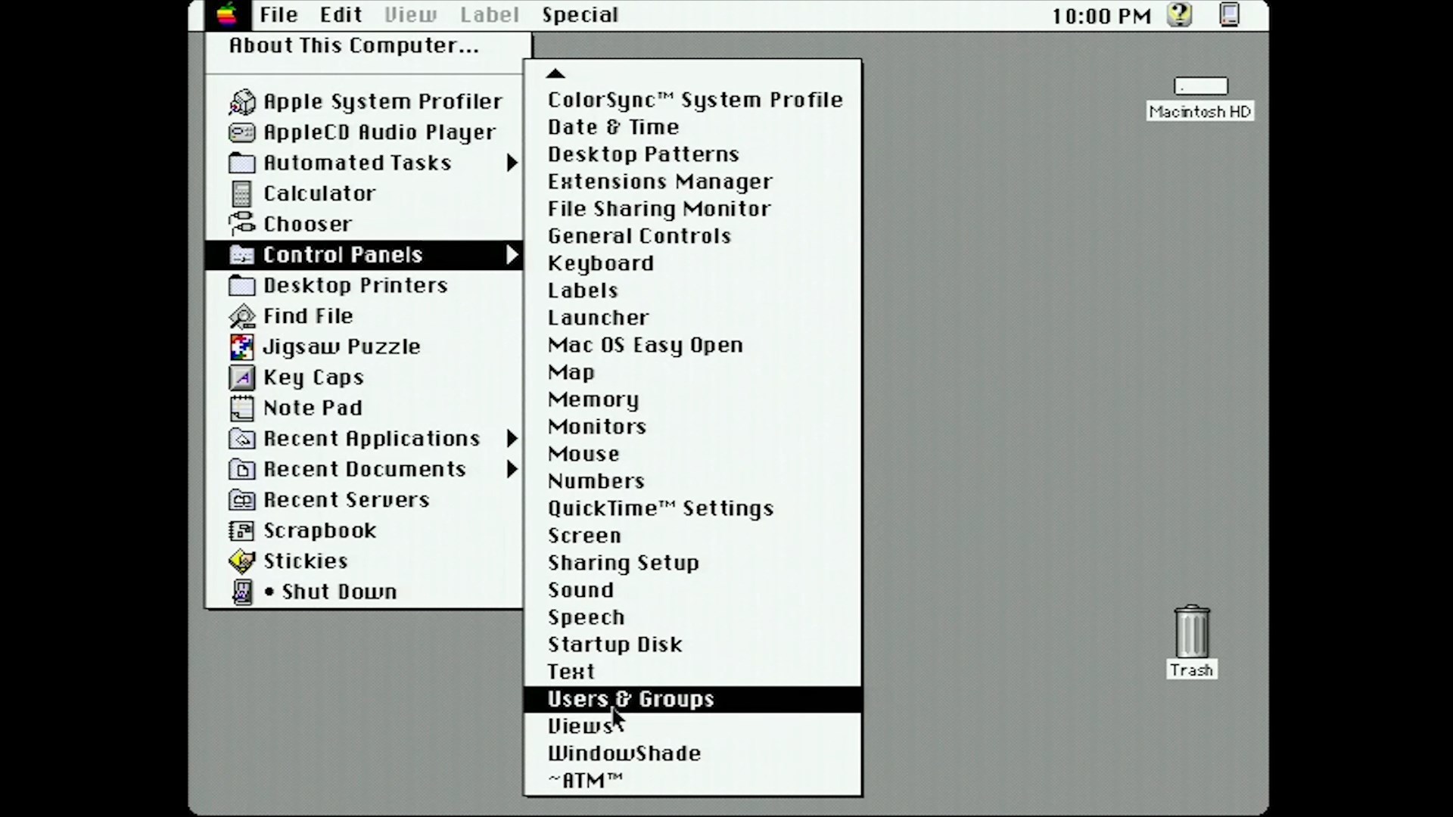Image resolution: width=1453 pixels, height=817 pixels.
Task: Open the Extensions Manager control panel
Action: click(661, 181)
